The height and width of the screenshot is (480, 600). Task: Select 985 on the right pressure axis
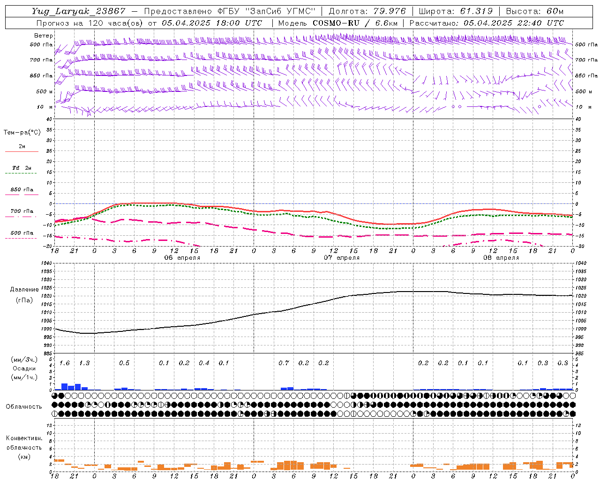coord(580,353)
